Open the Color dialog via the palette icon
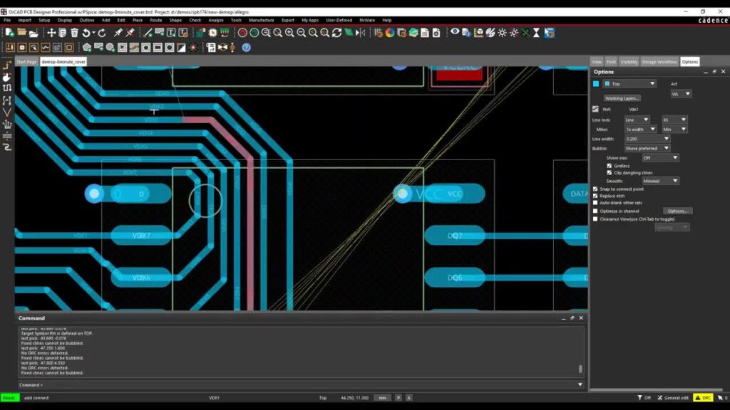 pos(391,33)
